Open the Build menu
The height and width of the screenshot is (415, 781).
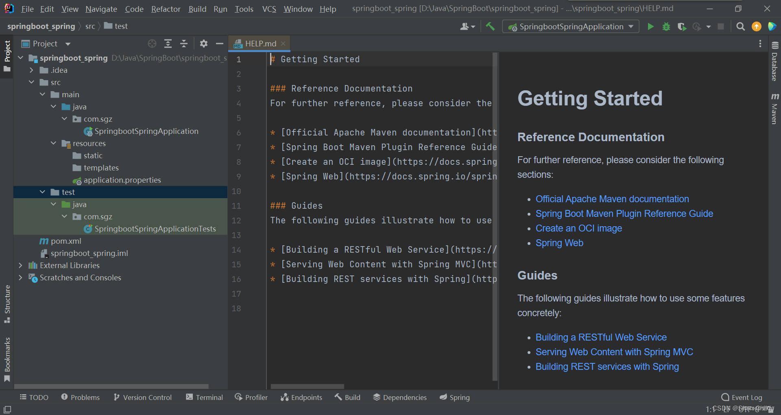(x=197, y=9)
